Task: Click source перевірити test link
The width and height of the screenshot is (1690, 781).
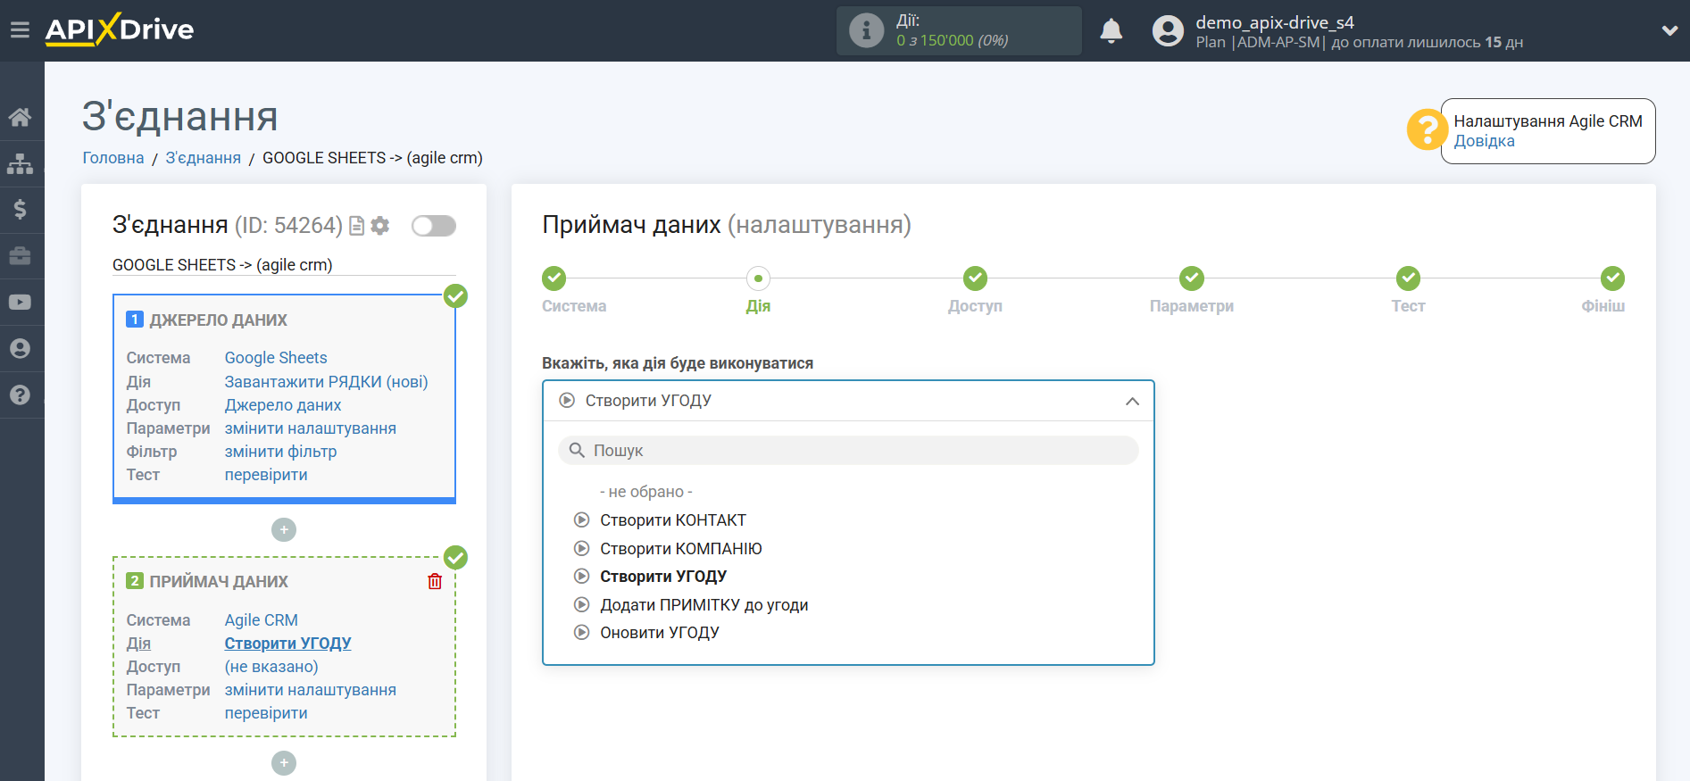Action: [266, 475]
